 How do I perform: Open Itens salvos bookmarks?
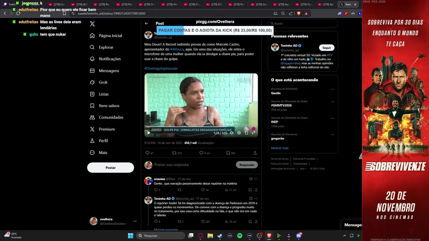pos(104,106)
